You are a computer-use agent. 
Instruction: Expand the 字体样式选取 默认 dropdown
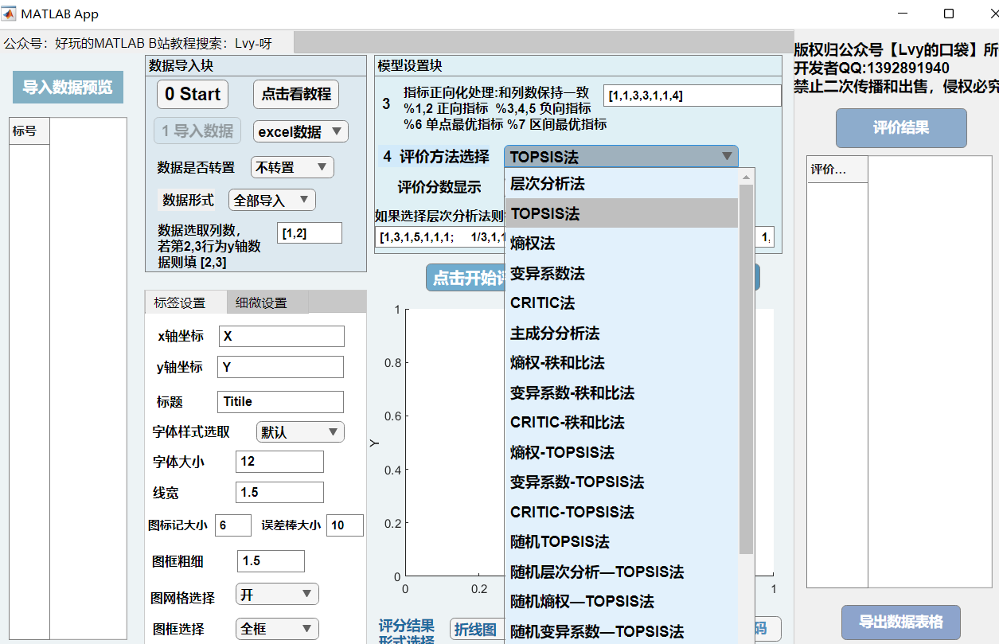[x=300, y=432]
